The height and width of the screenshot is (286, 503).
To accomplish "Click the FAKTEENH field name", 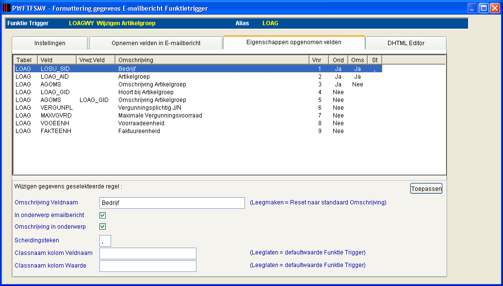I will point(56,131).
